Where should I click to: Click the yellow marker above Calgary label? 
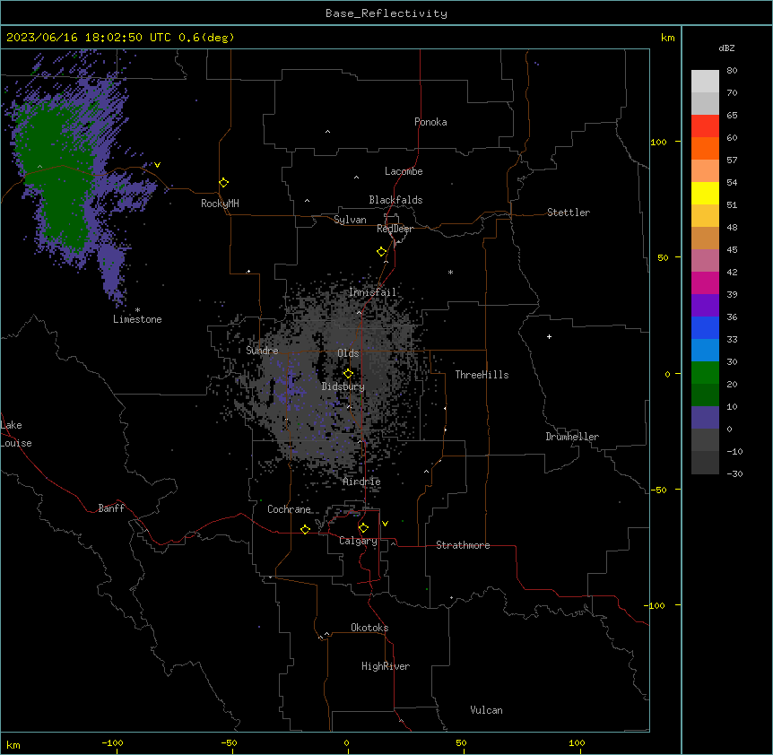coord(363,528)
